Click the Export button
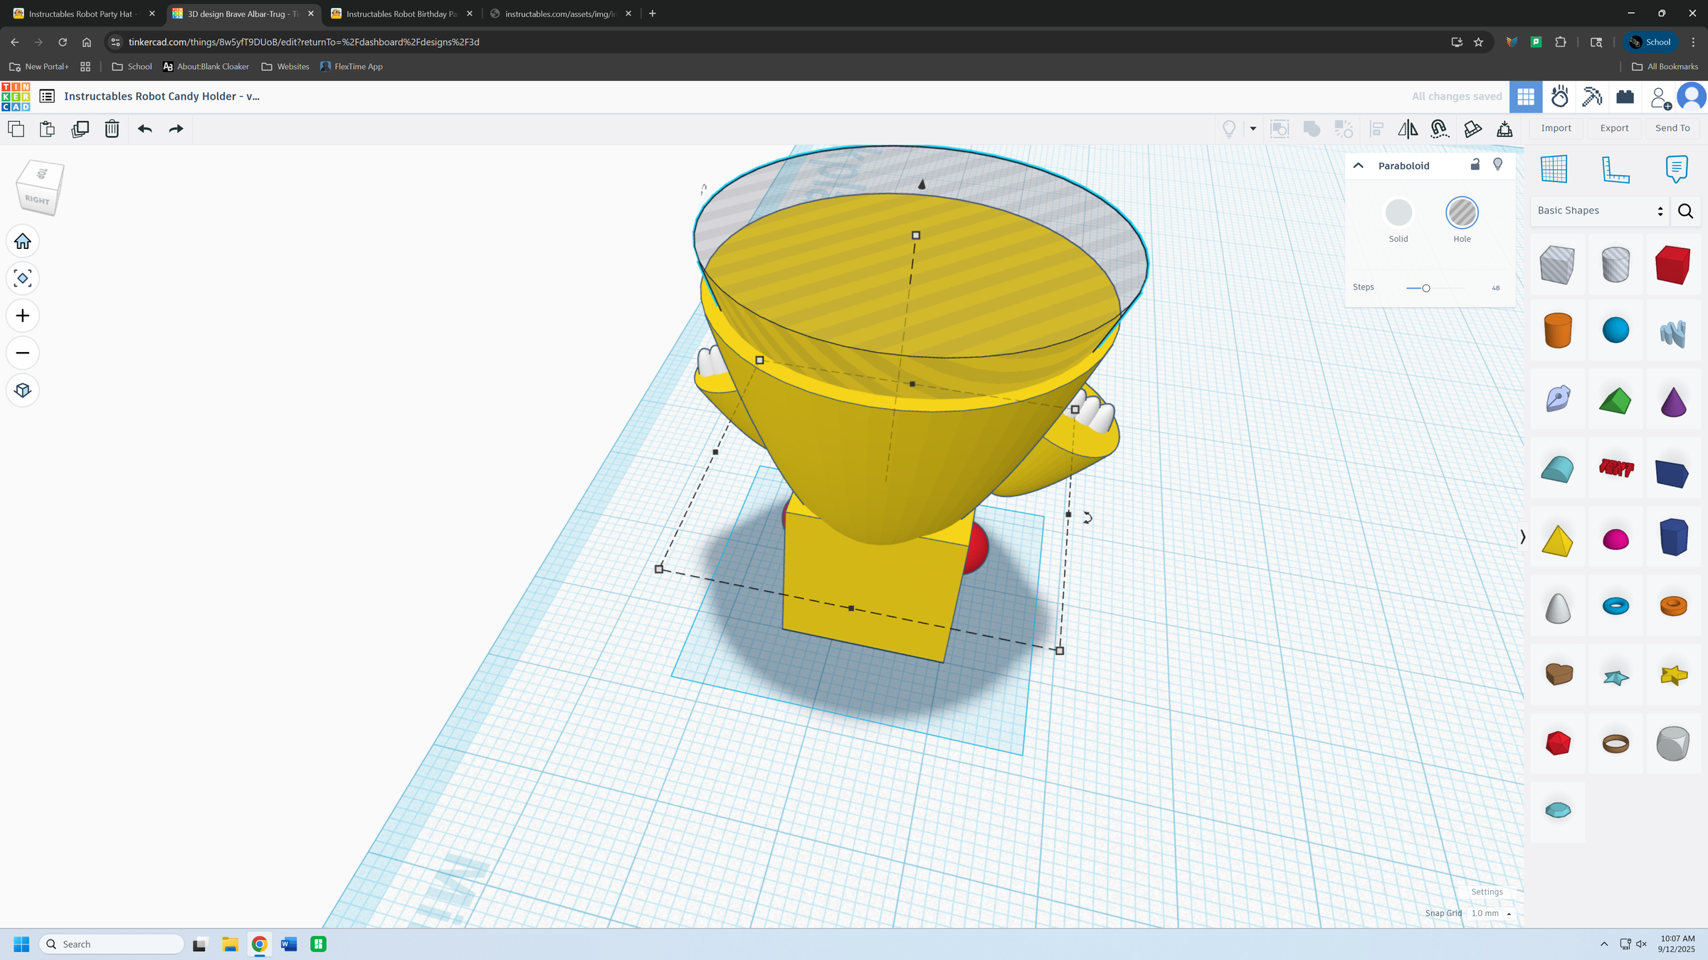The height and width of the screenshot is (960, 1708). pos(1613,129)
